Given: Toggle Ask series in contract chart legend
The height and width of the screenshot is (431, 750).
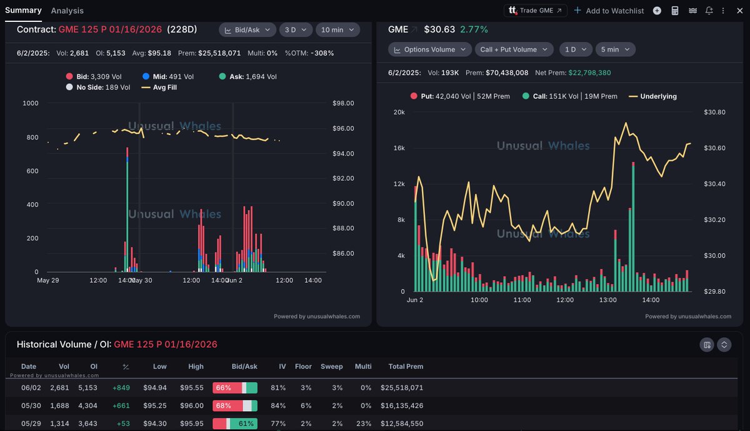Looking at the screenshot, I should coord(247,76).
